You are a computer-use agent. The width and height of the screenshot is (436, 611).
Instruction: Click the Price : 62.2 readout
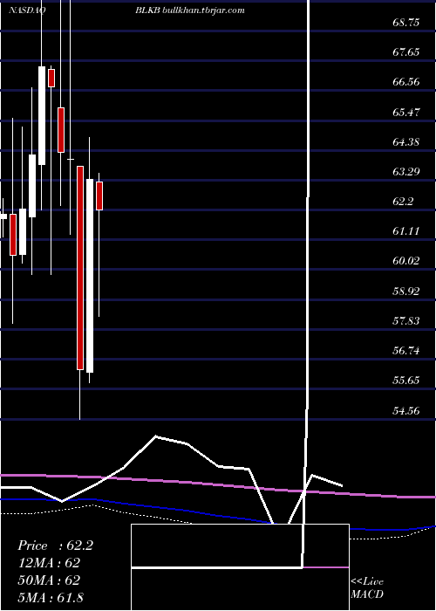click(x=55, y=546)
